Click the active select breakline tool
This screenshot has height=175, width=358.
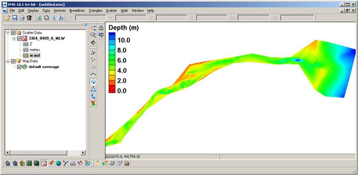(x=93, y=82)
